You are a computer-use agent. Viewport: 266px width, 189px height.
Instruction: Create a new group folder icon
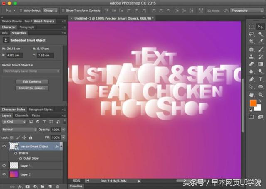pyautogui.click(x=42, y=187)
